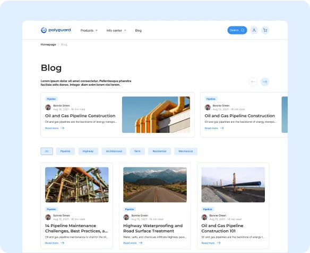Open the orange pipeline featured image

pos(156,114)
